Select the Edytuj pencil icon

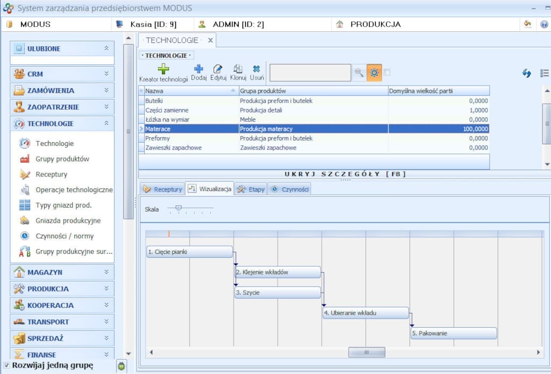pyautogui.click(x=217, y=70)
